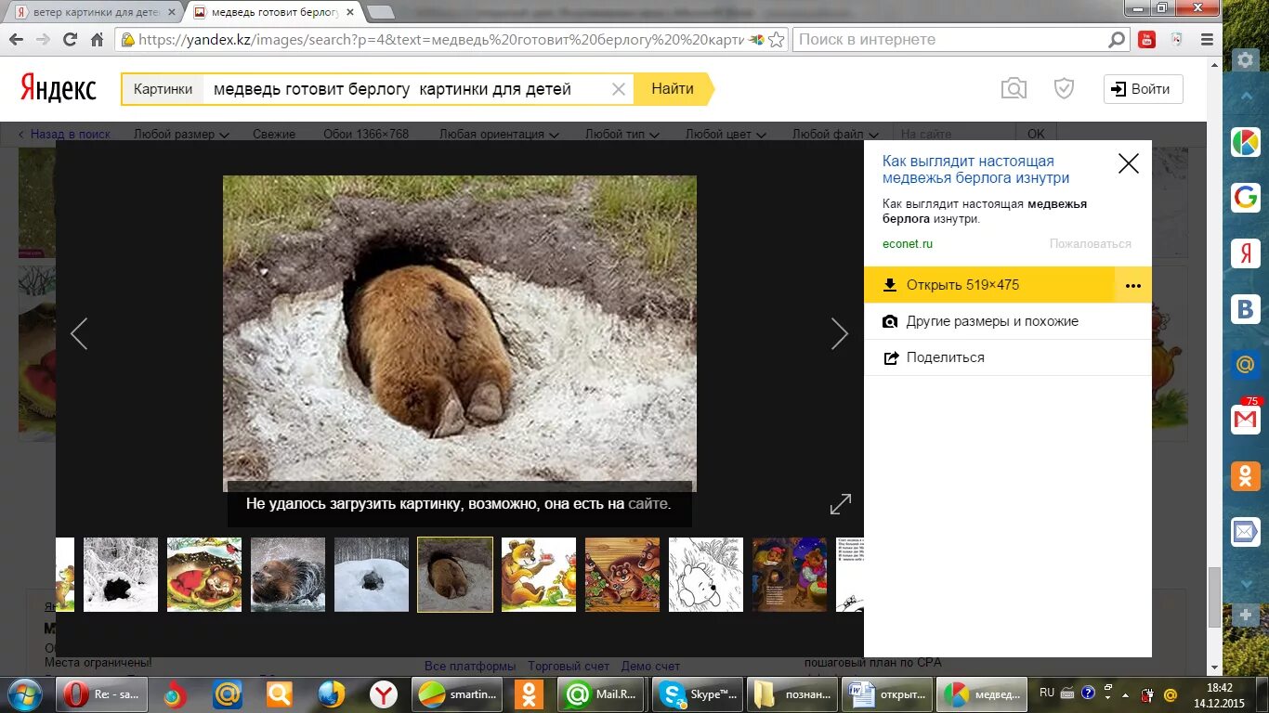The width and height of the screenshot is (1269, 713).
Task: Click the Пожаловаться report link
Action: [1091, 244]
